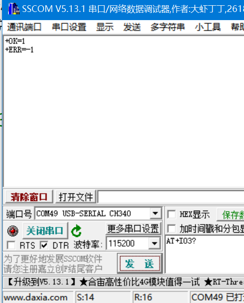This screenshot has width=244, height=303.
Task: Click the +ERR=-1 received line
Action: click(x=19, y=50)
